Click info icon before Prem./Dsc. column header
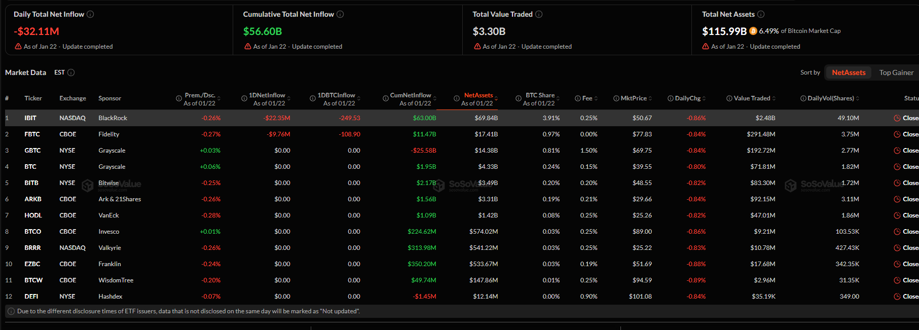The height and width of the screenshot is (330, 919). [x=179, y=98]
